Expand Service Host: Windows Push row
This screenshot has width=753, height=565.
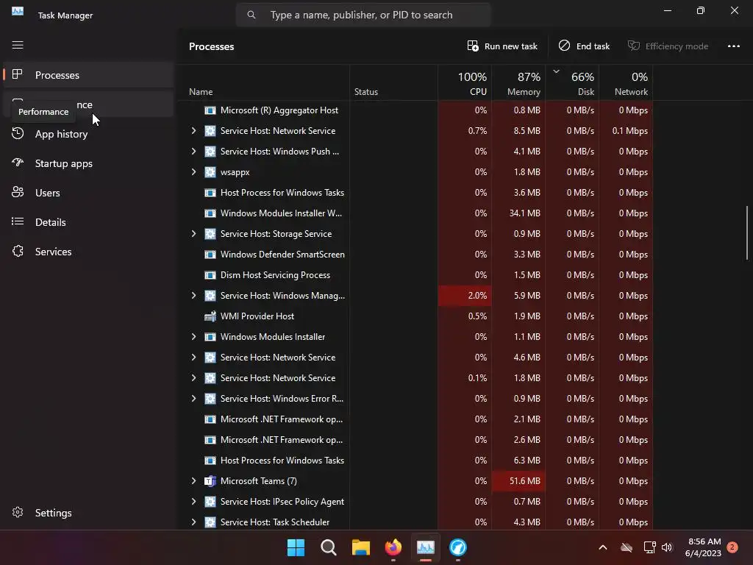[193, 152]
